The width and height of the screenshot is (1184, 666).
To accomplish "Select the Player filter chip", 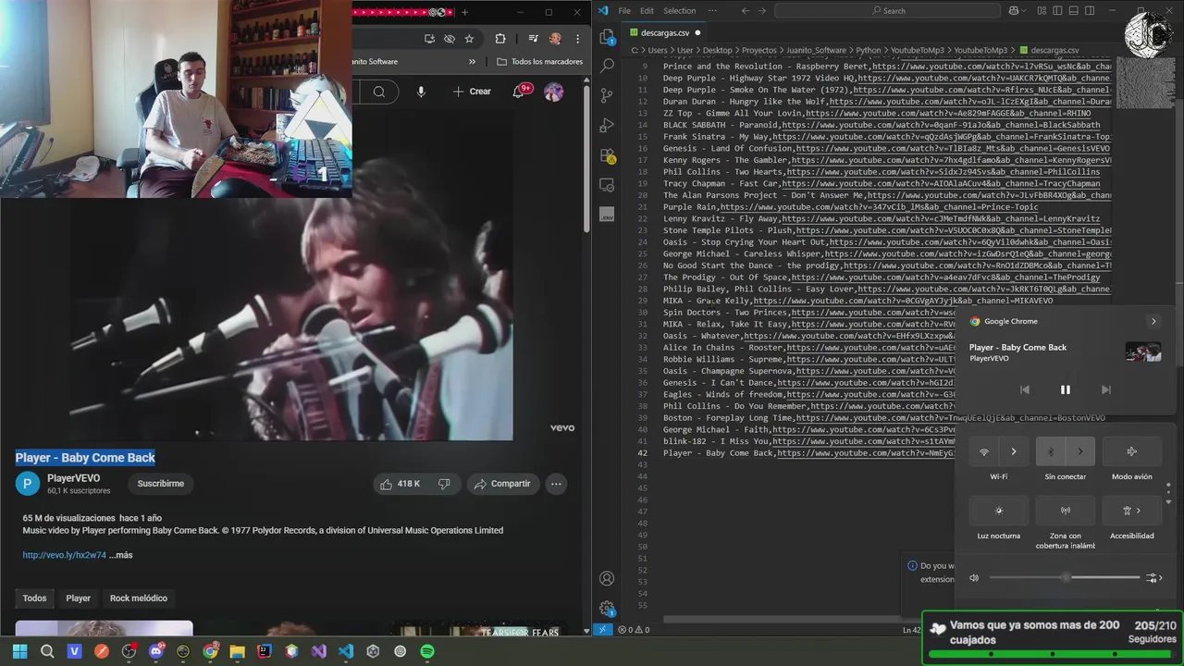I will pyautogui.click(x=78, y=598).
